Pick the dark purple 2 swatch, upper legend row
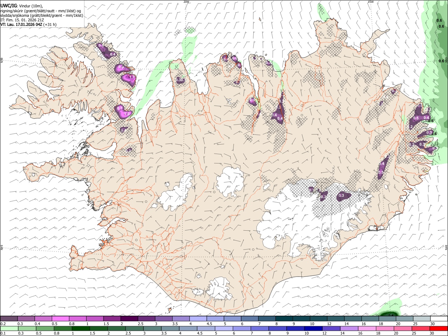This screenshot has width=448, height=336. pos(129,318)
